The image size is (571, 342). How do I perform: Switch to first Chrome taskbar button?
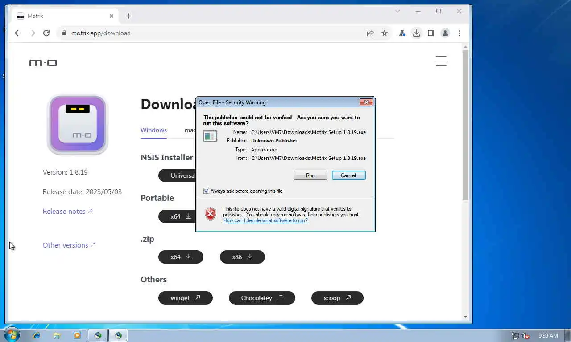(98, 335)
